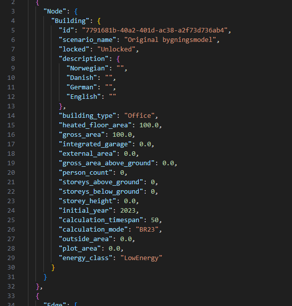Click the "Office" building type value

[x=139, y=115]
